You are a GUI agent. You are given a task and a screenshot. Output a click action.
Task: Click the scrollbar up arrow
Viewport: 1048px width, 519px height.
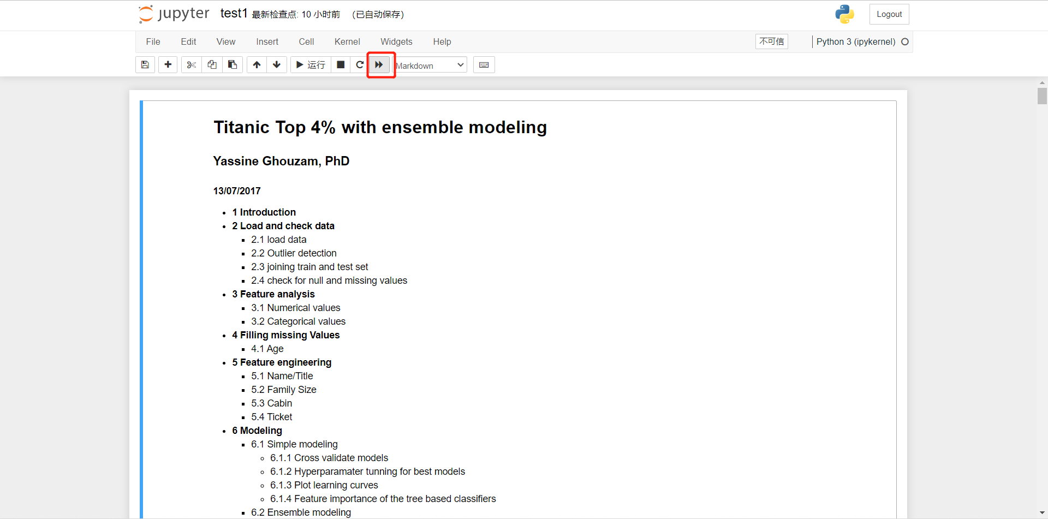pyautogui.click(x=1043, y=83)
